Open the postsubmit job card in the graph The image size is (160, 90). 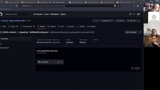[x=50, y=62]
